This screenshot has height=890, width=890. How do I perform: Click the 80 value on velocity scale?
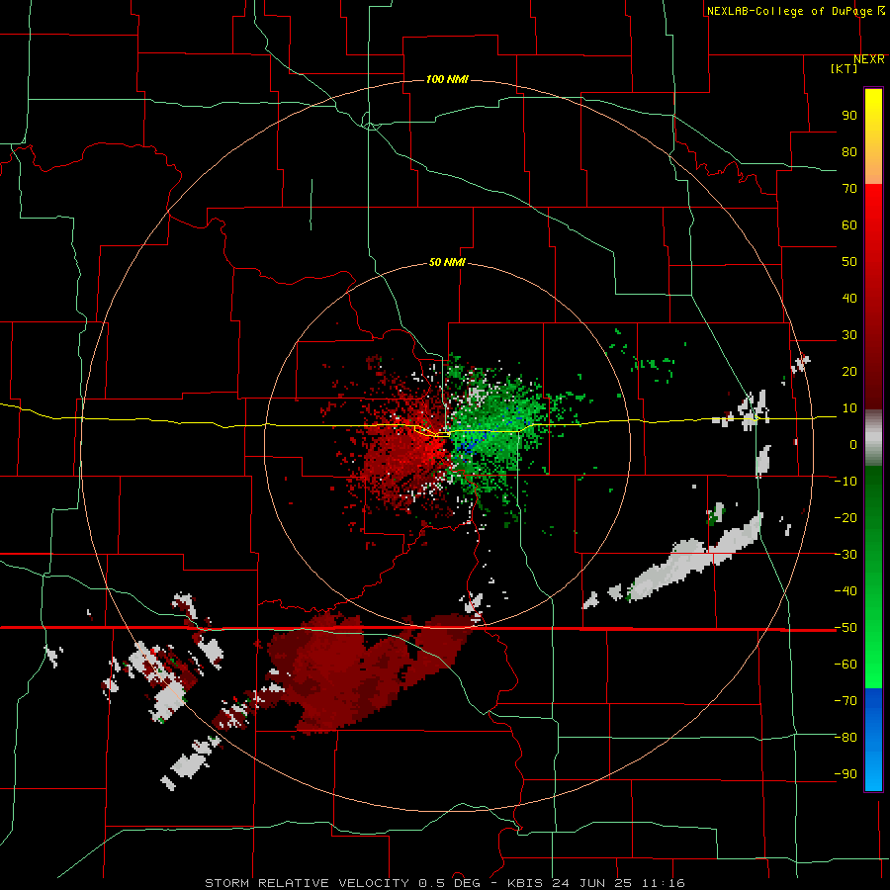click(849, 151)
